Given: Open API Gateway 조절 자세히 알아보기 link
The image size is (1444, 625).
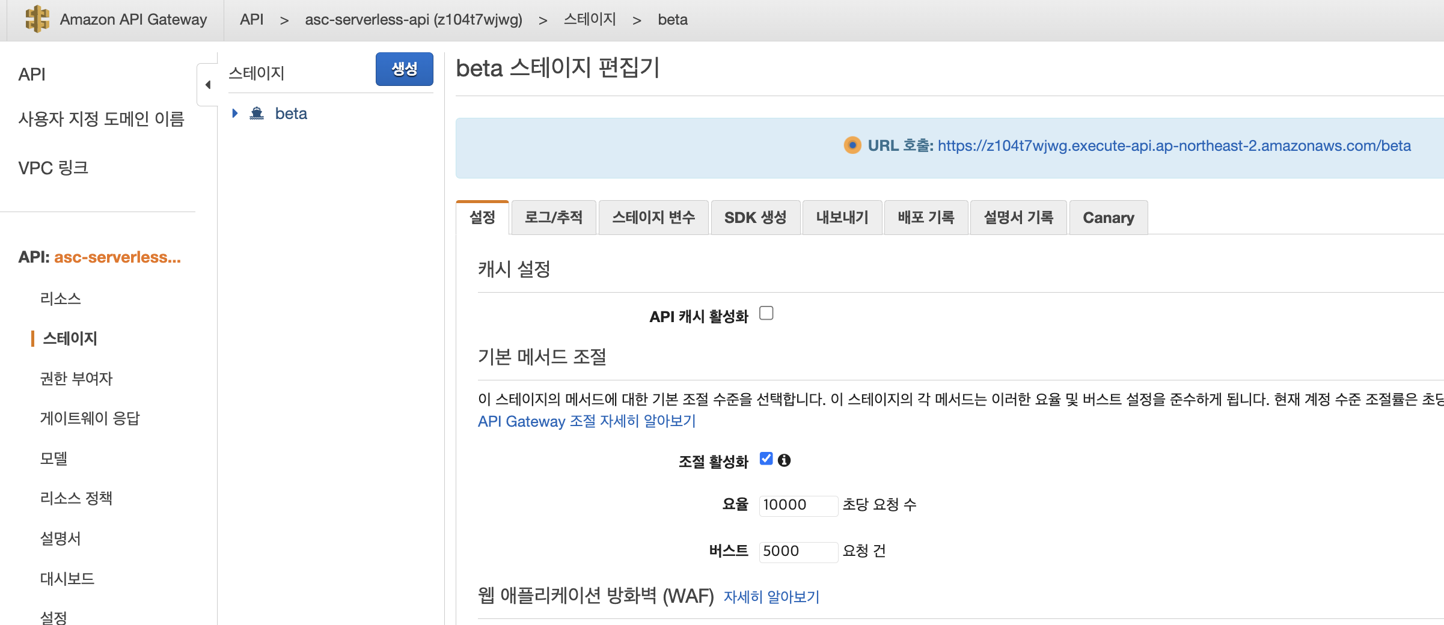Looking at the screenshot, I should pos(587,421).
